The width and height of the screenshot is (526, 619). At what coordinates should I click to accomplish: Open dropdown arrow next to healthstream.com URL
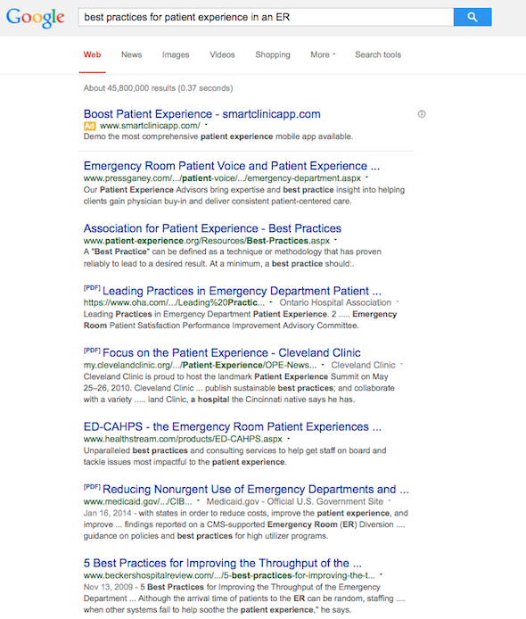coord(289,439)
